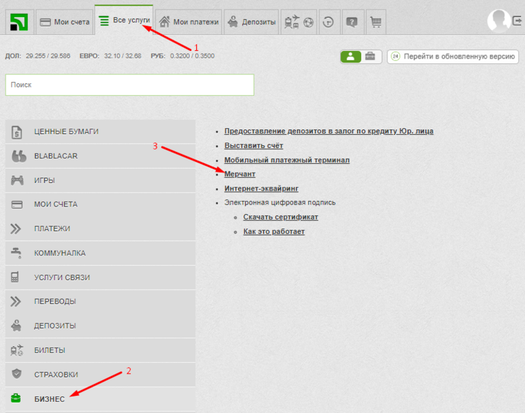Click the Мерчант link
Viewport: 525px width, 413px height.
point(239,174)
